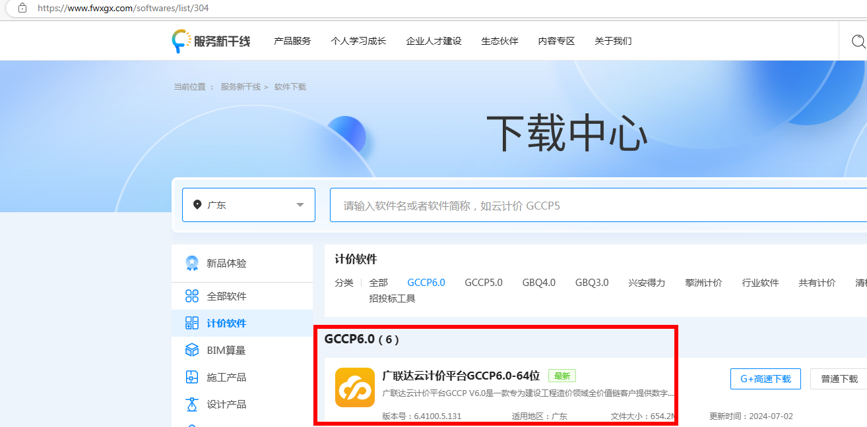Open 关于我们 menu
This screenshot has width=867, height=427.
pyautogui.click(x=613, y=41)
